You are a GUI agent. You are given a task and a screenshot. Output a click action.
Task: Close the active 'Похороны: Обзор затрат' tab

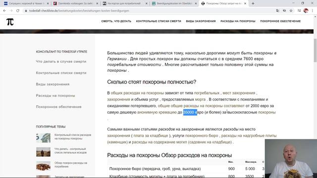(x=245, y=3)
